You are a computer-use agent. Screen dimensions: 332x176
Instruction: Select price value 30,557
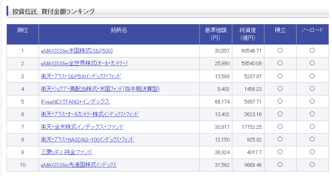tap(222, 51)
